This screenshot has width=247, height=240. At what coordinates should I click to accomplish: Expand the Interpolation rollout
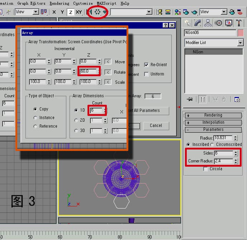213,122
